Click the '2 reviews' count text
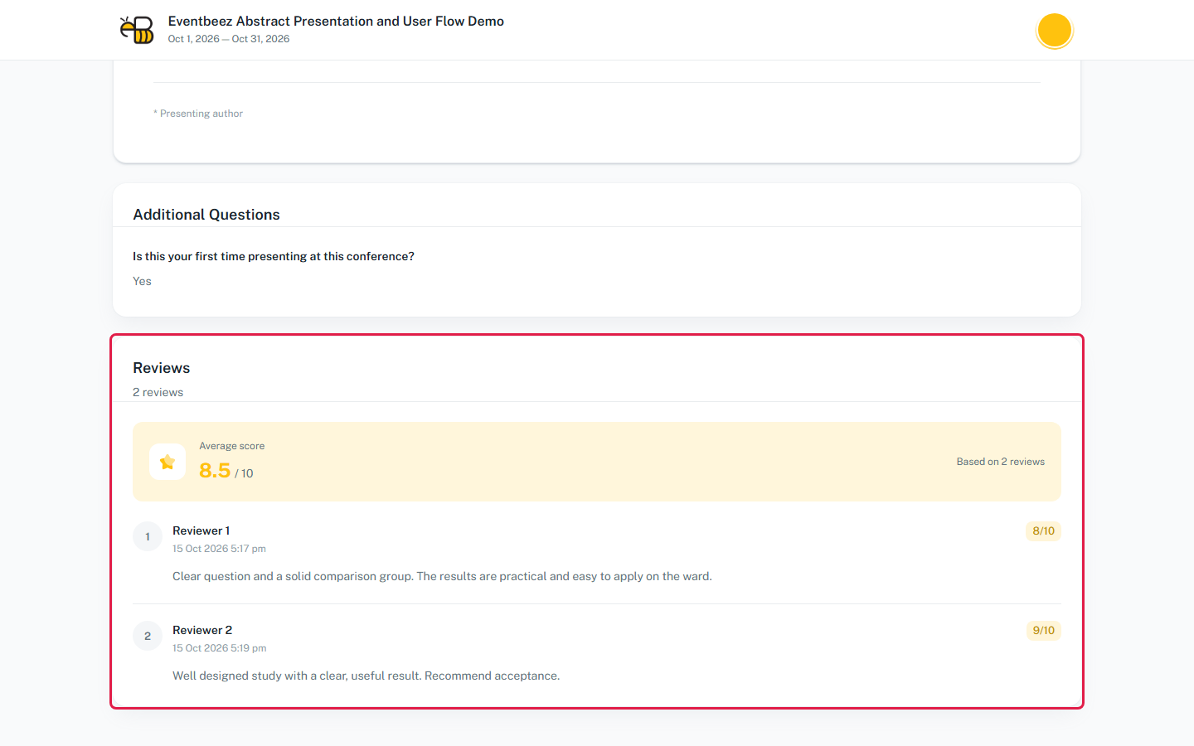 point(158,393)
